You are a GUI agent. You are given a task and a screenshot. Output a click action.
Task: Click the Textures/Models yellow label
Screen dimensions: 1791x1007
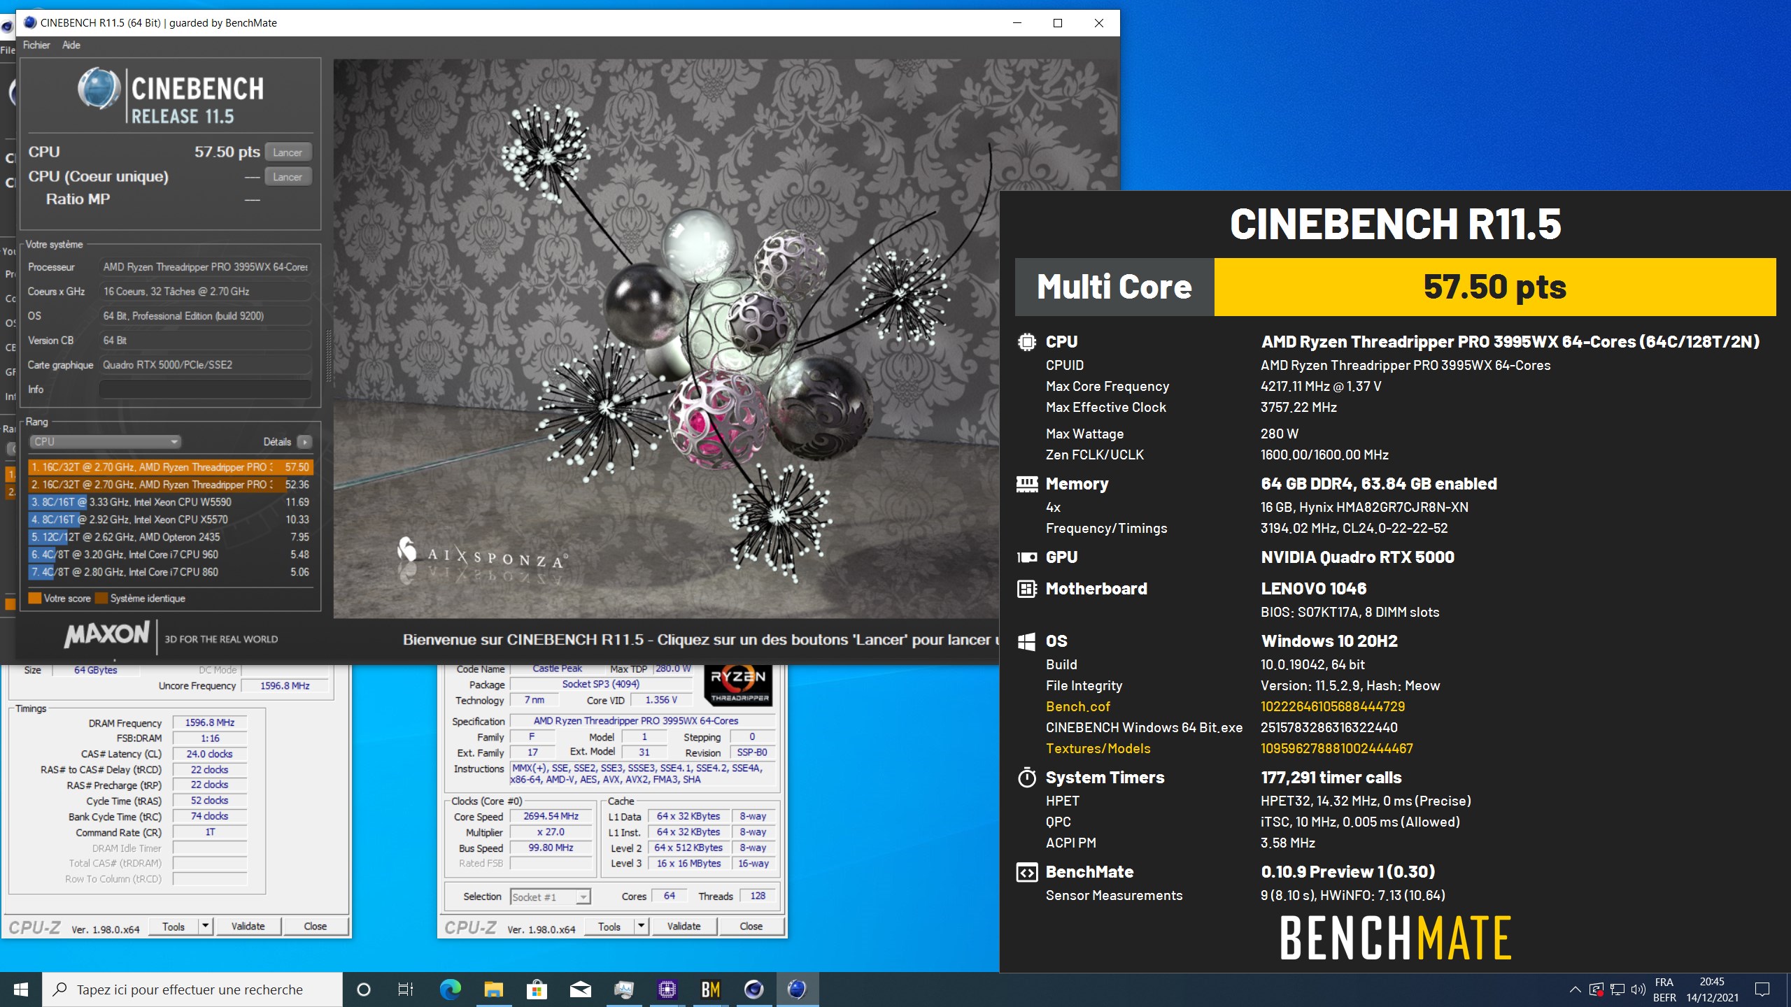coord(1098,749)
